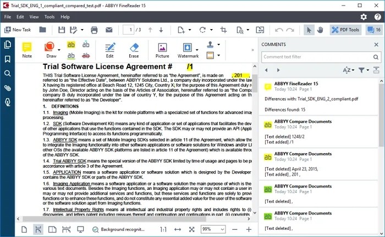Add a Note annotation
The width and height of the screenshot is (385, 237).
27,50
